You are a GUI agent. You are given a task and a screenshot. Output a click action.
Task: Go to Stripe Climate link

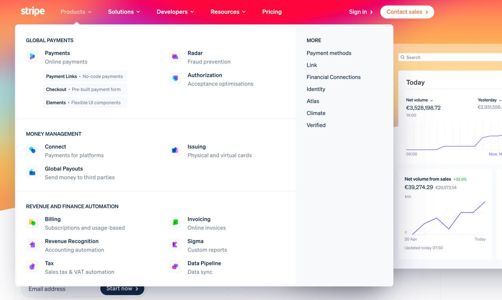tap(316, 113)
